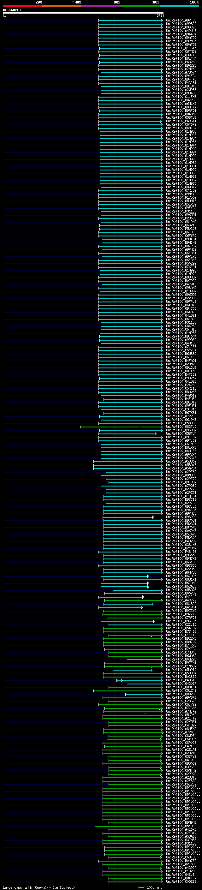Select the UniRef100_A5B869 hit label
Image resolution: width=202 pixels, height=890 pixels.
click(181, 462)
